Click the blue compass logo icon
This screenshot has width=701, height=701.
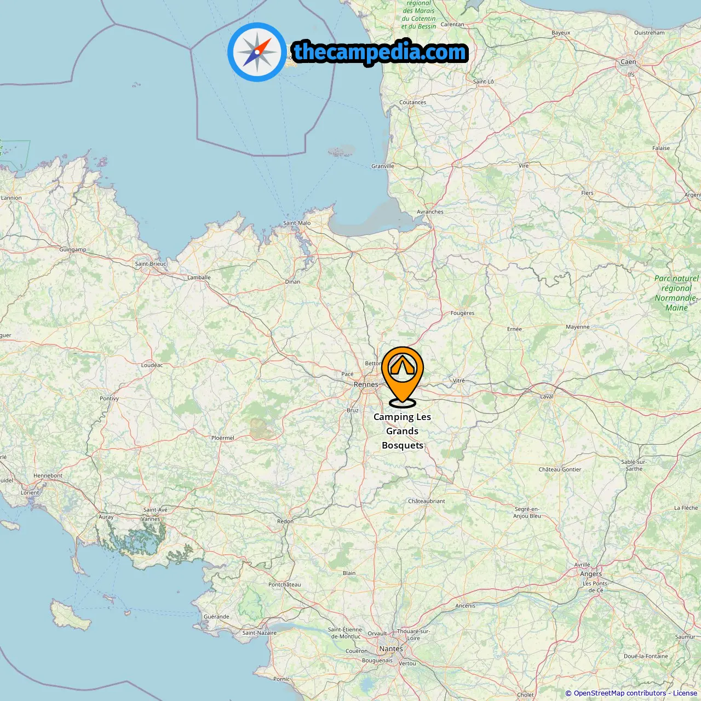pyautogui.click(x=257, y=52)
